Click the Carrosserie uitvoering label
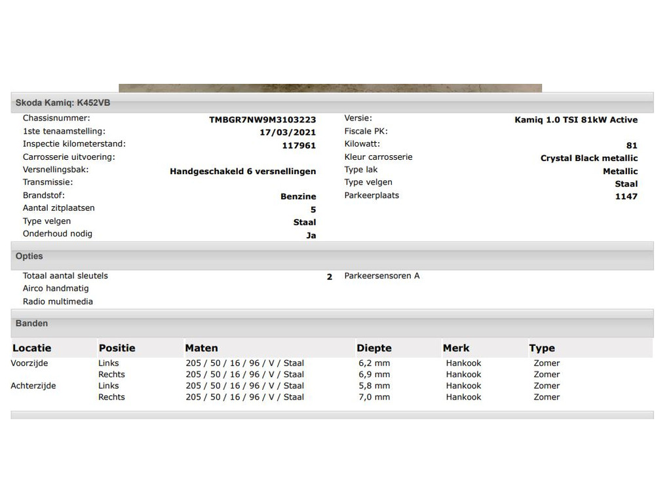 [x=69, y=157]
